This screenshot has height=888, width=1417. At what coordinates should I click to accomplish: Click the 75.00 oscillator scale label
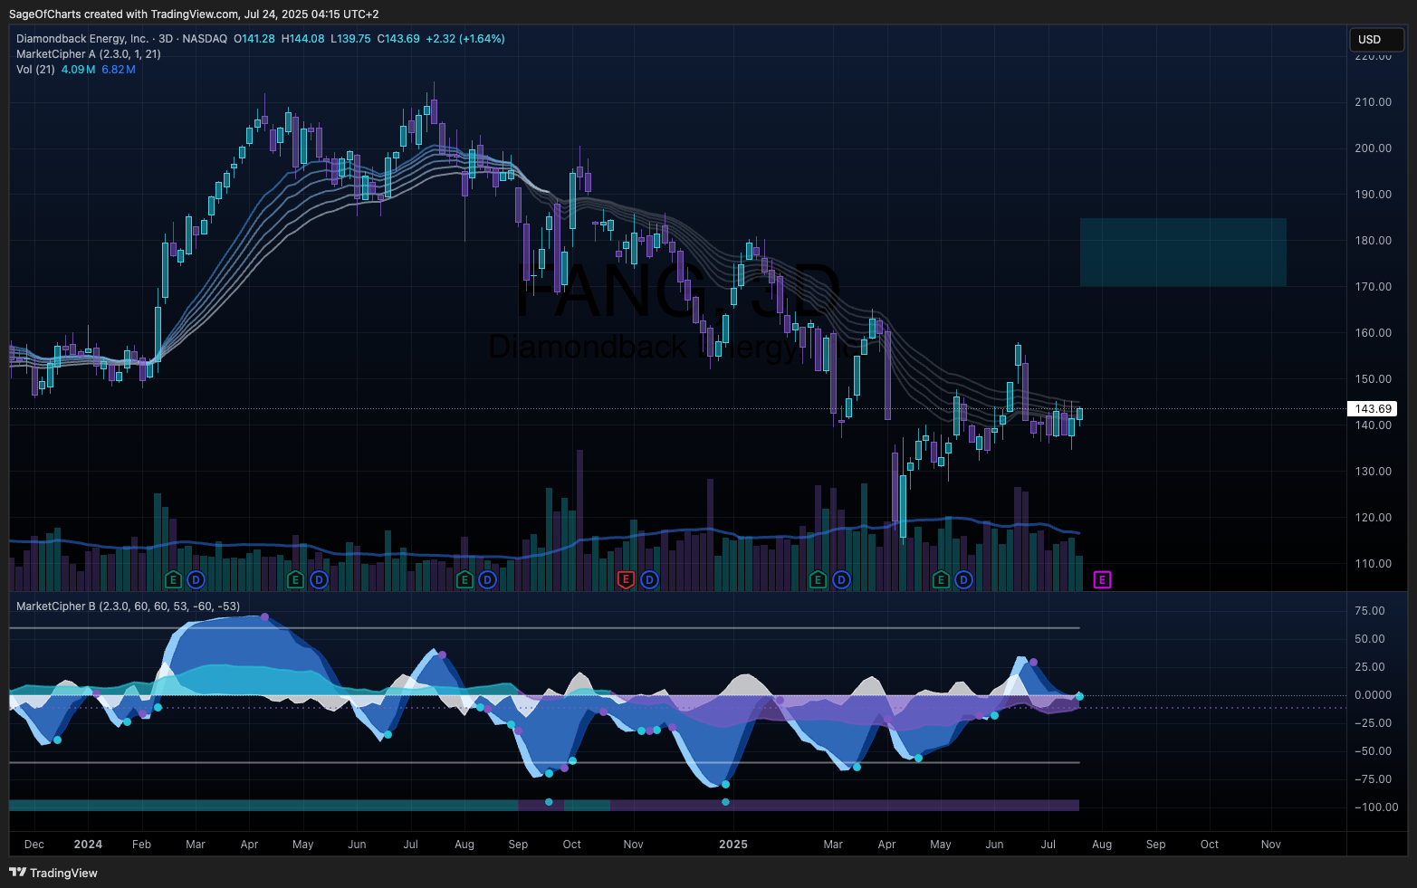pyautogui.click(x=1369, y=611)
